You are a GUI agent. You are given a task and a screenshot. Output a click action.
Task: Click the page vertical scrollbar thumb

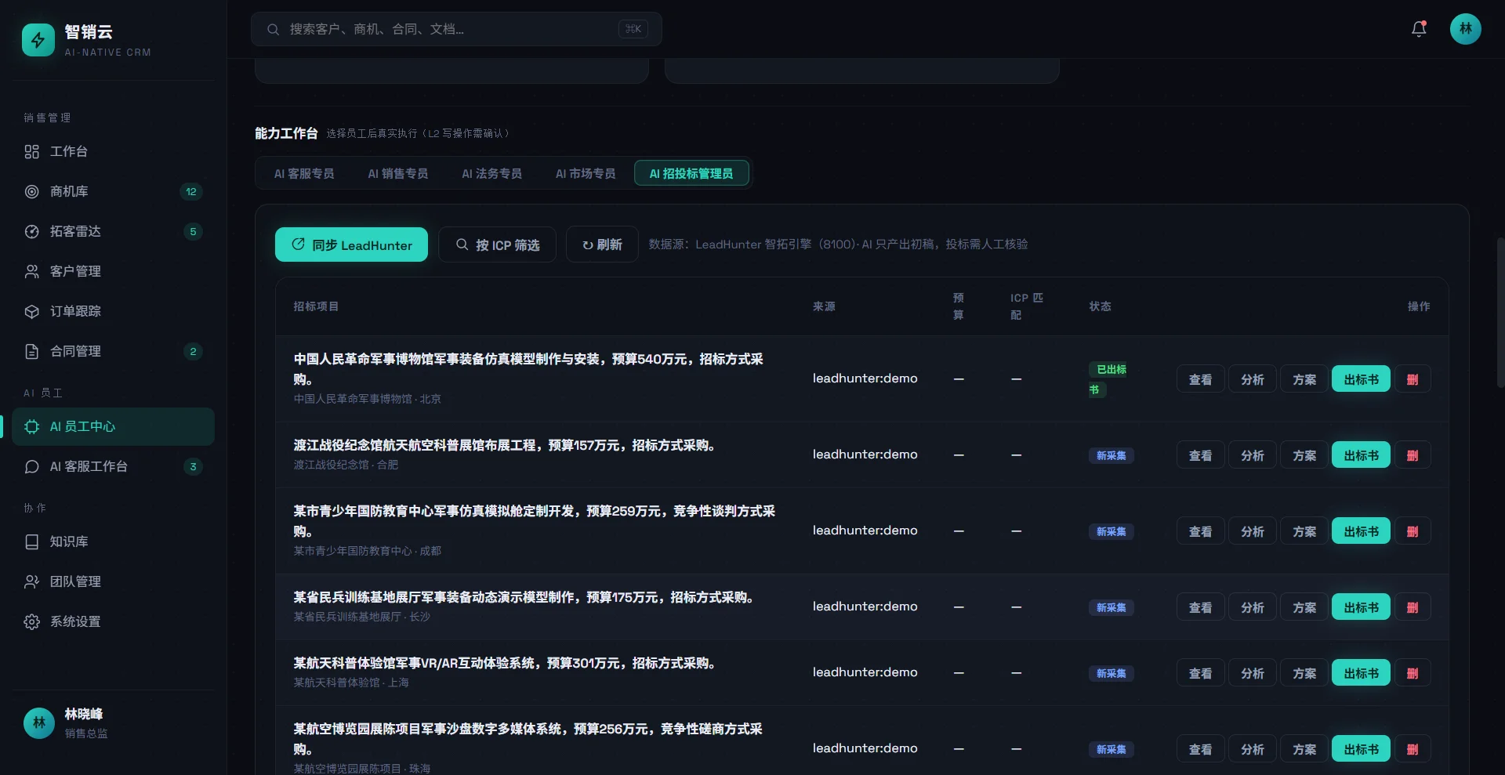tap(1500, 313)
